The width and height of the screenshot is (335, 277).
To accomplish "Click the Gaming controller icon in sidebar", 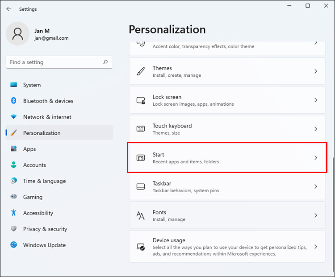I will click(14, 197).
